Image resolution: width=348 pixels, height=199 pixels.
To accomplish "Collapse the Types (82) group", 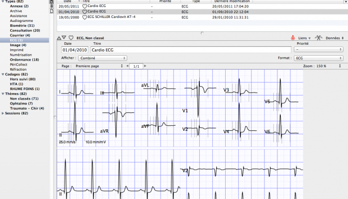I will [x=3, y=1].
